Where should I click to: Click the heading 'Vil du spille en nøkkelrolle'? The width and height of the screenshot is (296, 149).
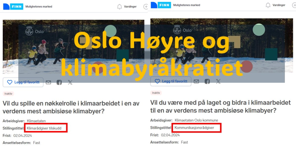pos(71,107)
